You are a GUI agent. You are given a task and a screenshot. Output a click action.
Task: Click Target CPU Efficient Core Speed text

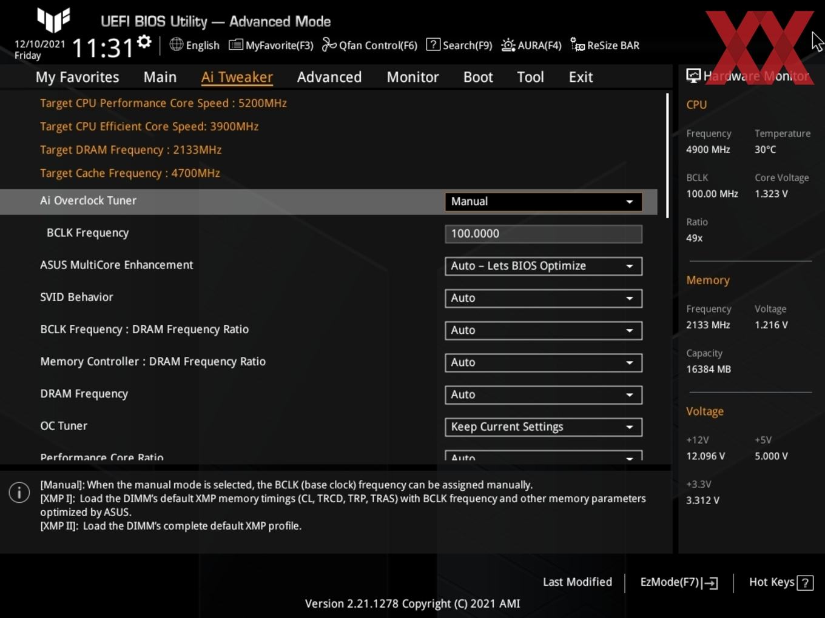pos(149,126)
